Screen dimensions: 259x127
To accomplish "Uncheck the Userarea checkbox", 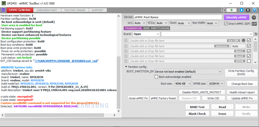I will [x=249, y=46].
